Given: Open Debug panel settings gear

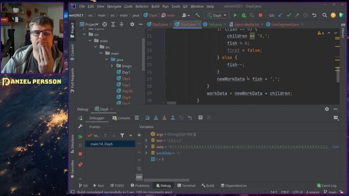Looking at the screenshot, I should [x=327, y=109].
